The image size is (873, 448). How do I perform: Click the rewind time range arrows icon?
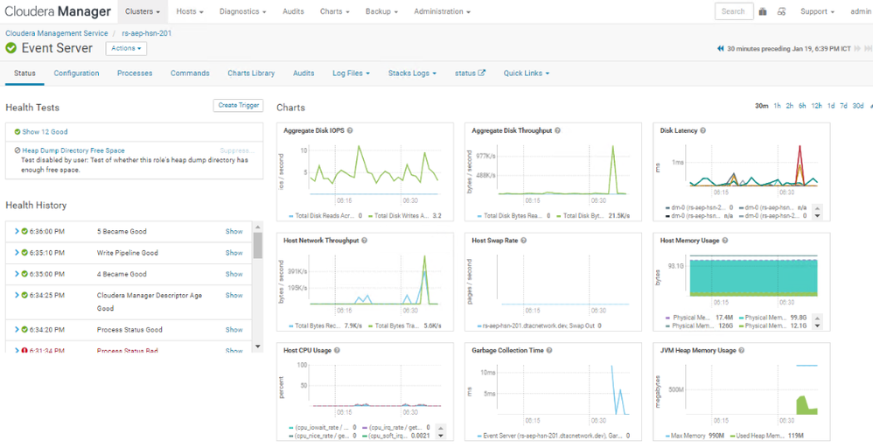[x=721, y=49]
